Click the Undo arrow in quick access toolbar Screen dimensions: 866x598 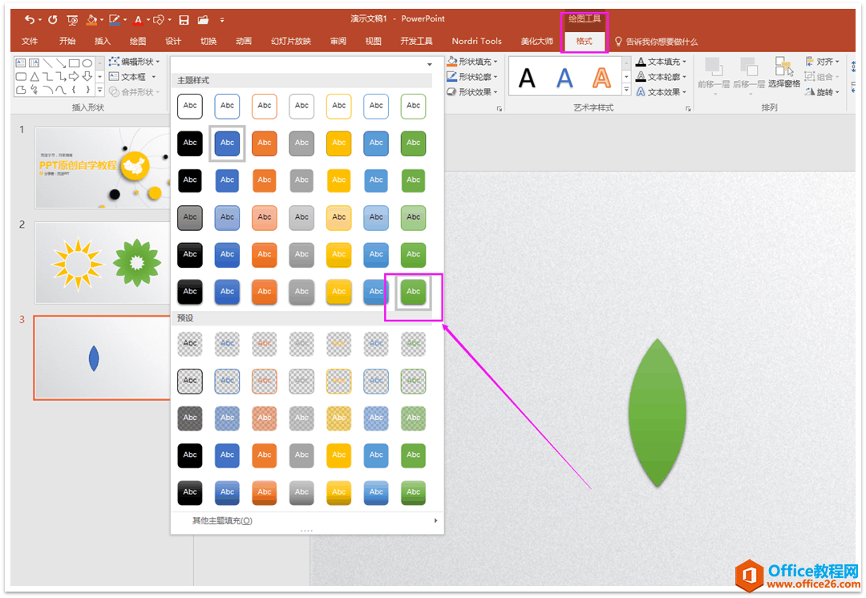(29, 20)
